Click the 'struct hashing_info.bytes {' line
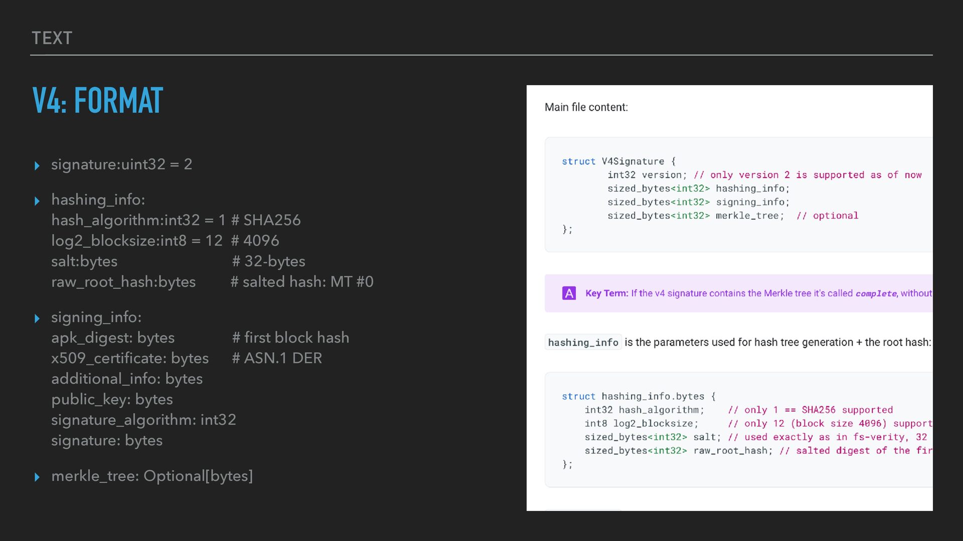 tap(638, 396)
